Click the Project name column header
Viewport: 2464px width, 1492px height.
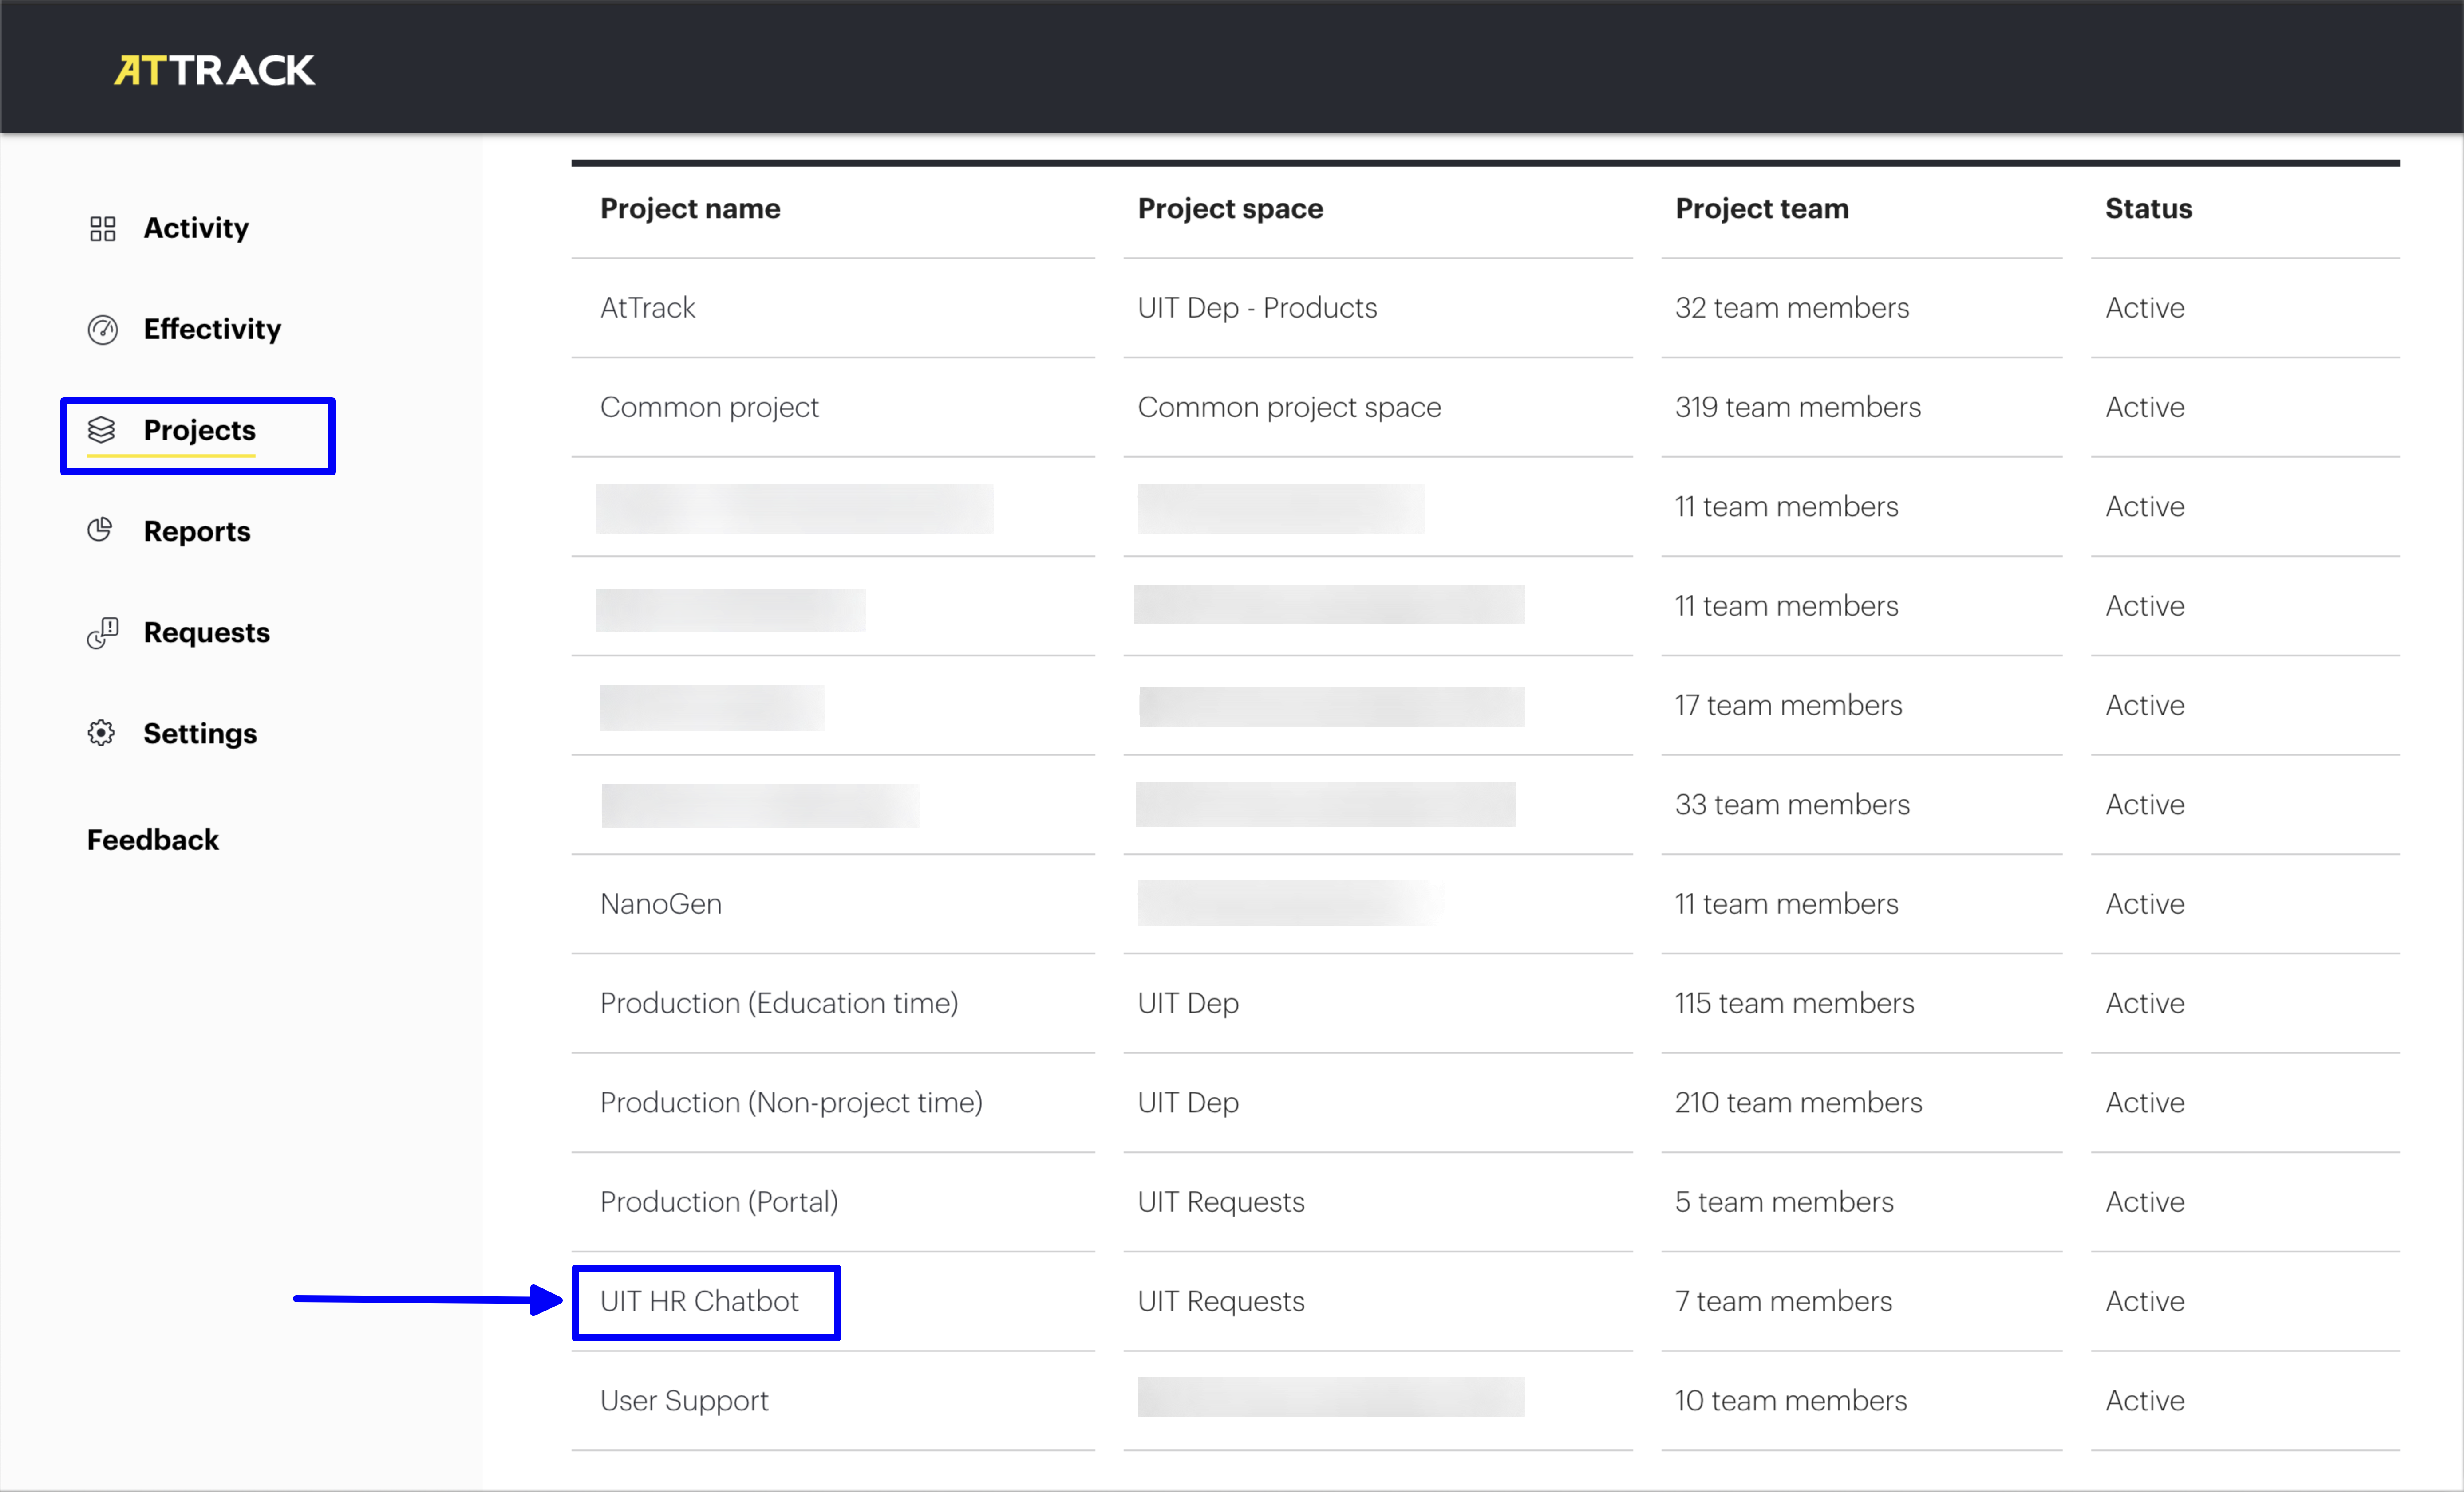point(690,209)
